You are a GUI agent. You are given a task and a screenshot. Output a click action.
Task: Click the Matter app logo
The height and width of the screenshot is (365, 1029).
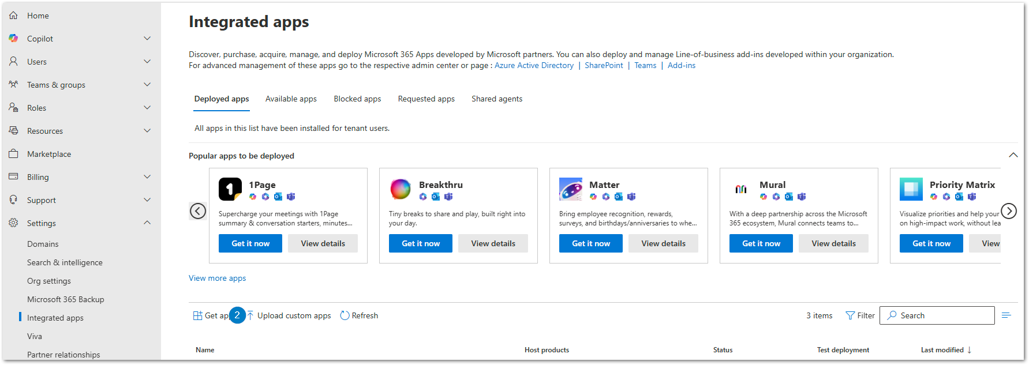pyautogui.click(x=571, y=189)
